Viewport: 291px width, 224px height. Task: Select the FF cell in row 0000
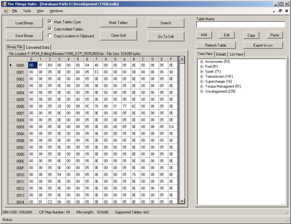[42, 65]
